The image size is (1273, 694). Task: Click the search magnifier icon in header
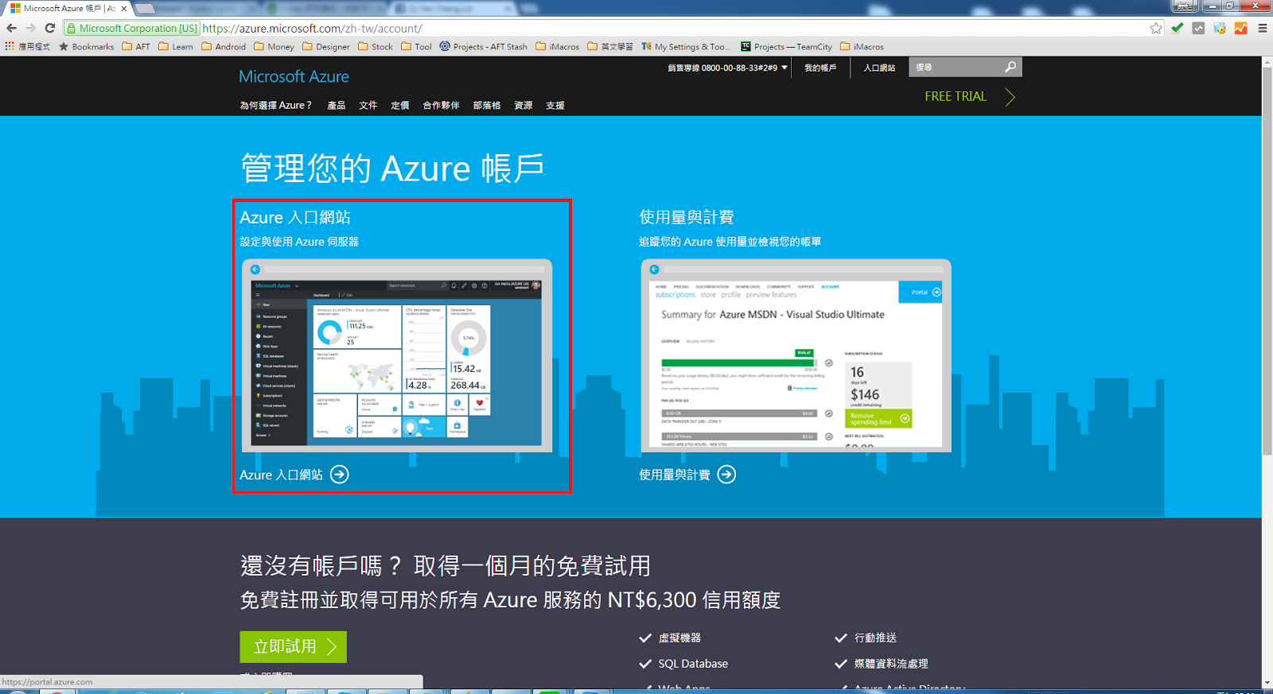pyautogui.click(x=1010, y=67)
